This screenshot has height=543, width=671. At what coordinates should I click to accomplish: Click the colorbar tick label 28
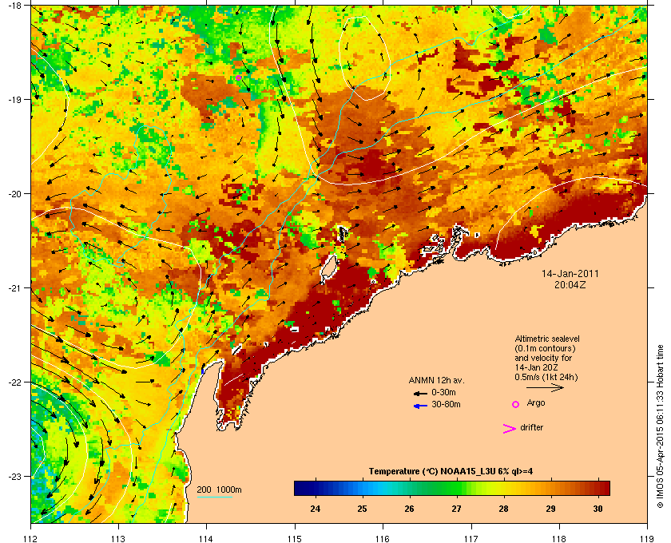504,509
